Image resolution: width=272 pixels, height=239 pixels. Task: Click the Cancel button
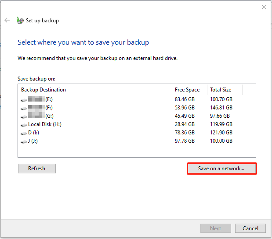coord(250,228)
